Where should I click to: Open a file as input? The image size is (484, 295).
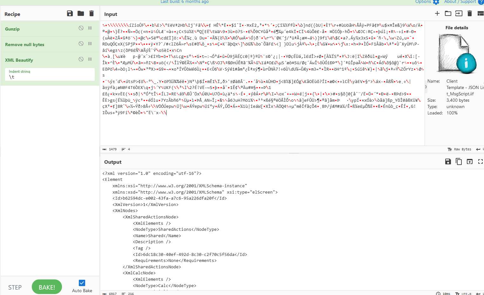tap(448, 13)
